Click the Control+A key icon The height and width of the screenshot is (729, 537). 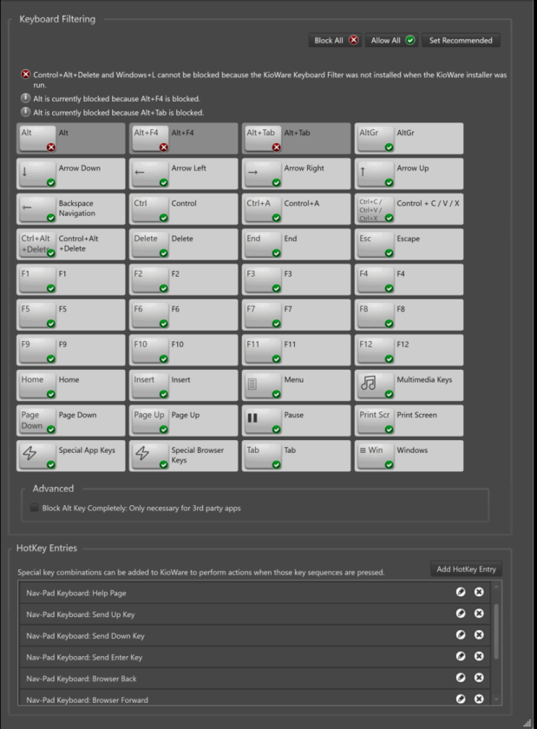tap(263, 209)
